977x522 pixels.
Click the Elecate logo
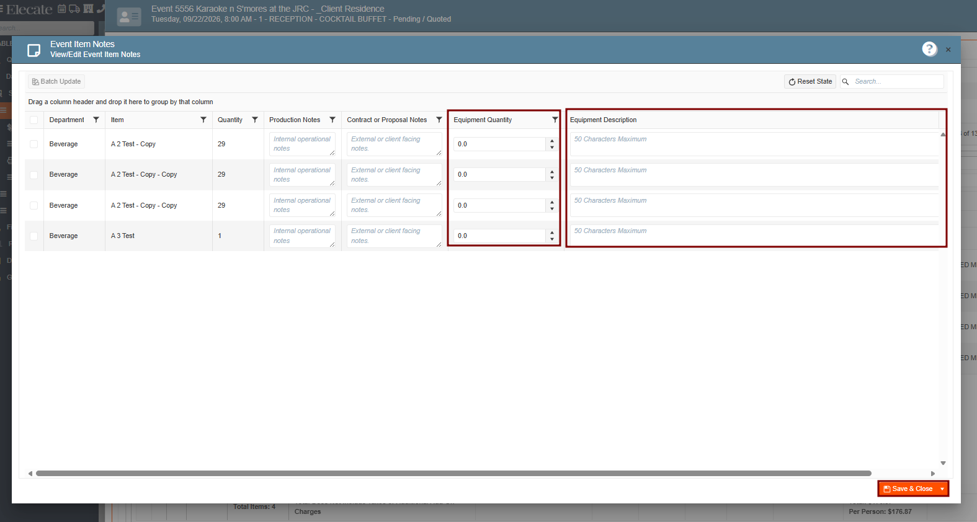coord(29,9)
